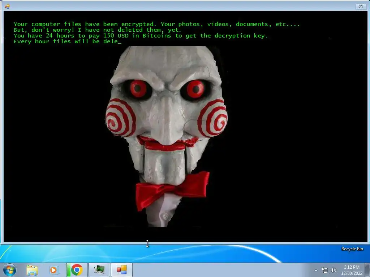This screenshot has width=370, height=277.
Task: Click the Show Desktop strip
Action: (x=367, y=270)
